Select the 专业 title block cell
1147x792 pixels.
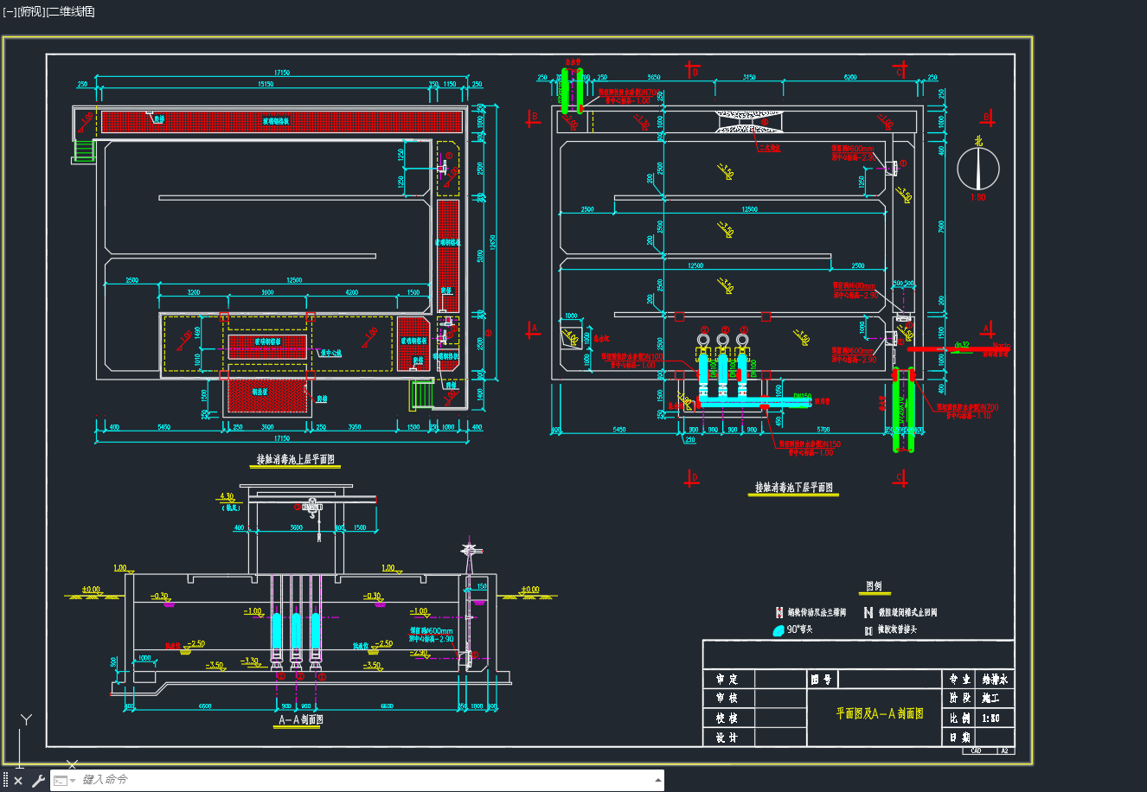pos(960,680)
